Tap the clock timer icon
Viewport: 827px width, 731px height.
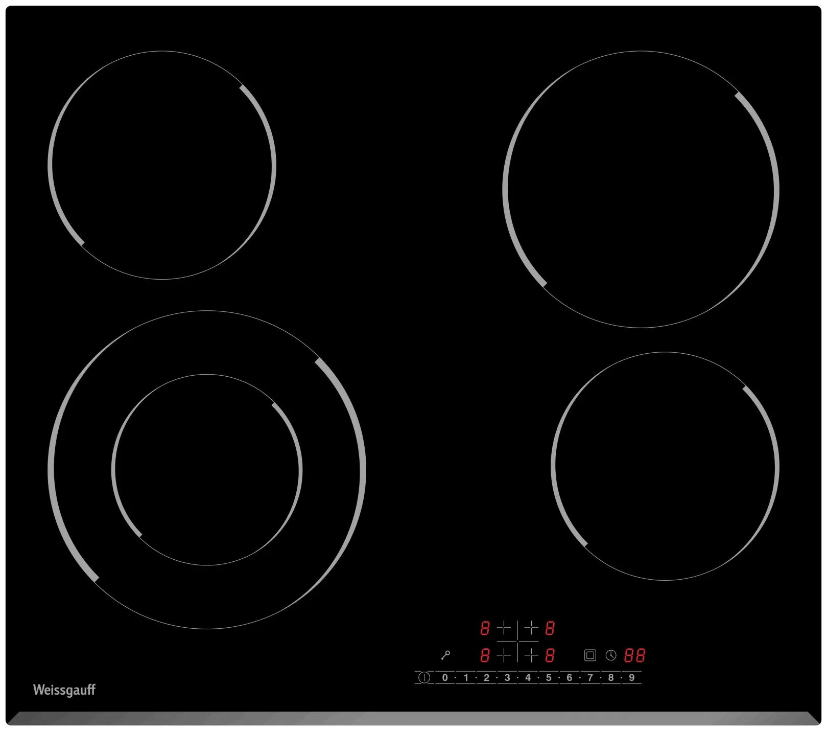pos(611,655)
